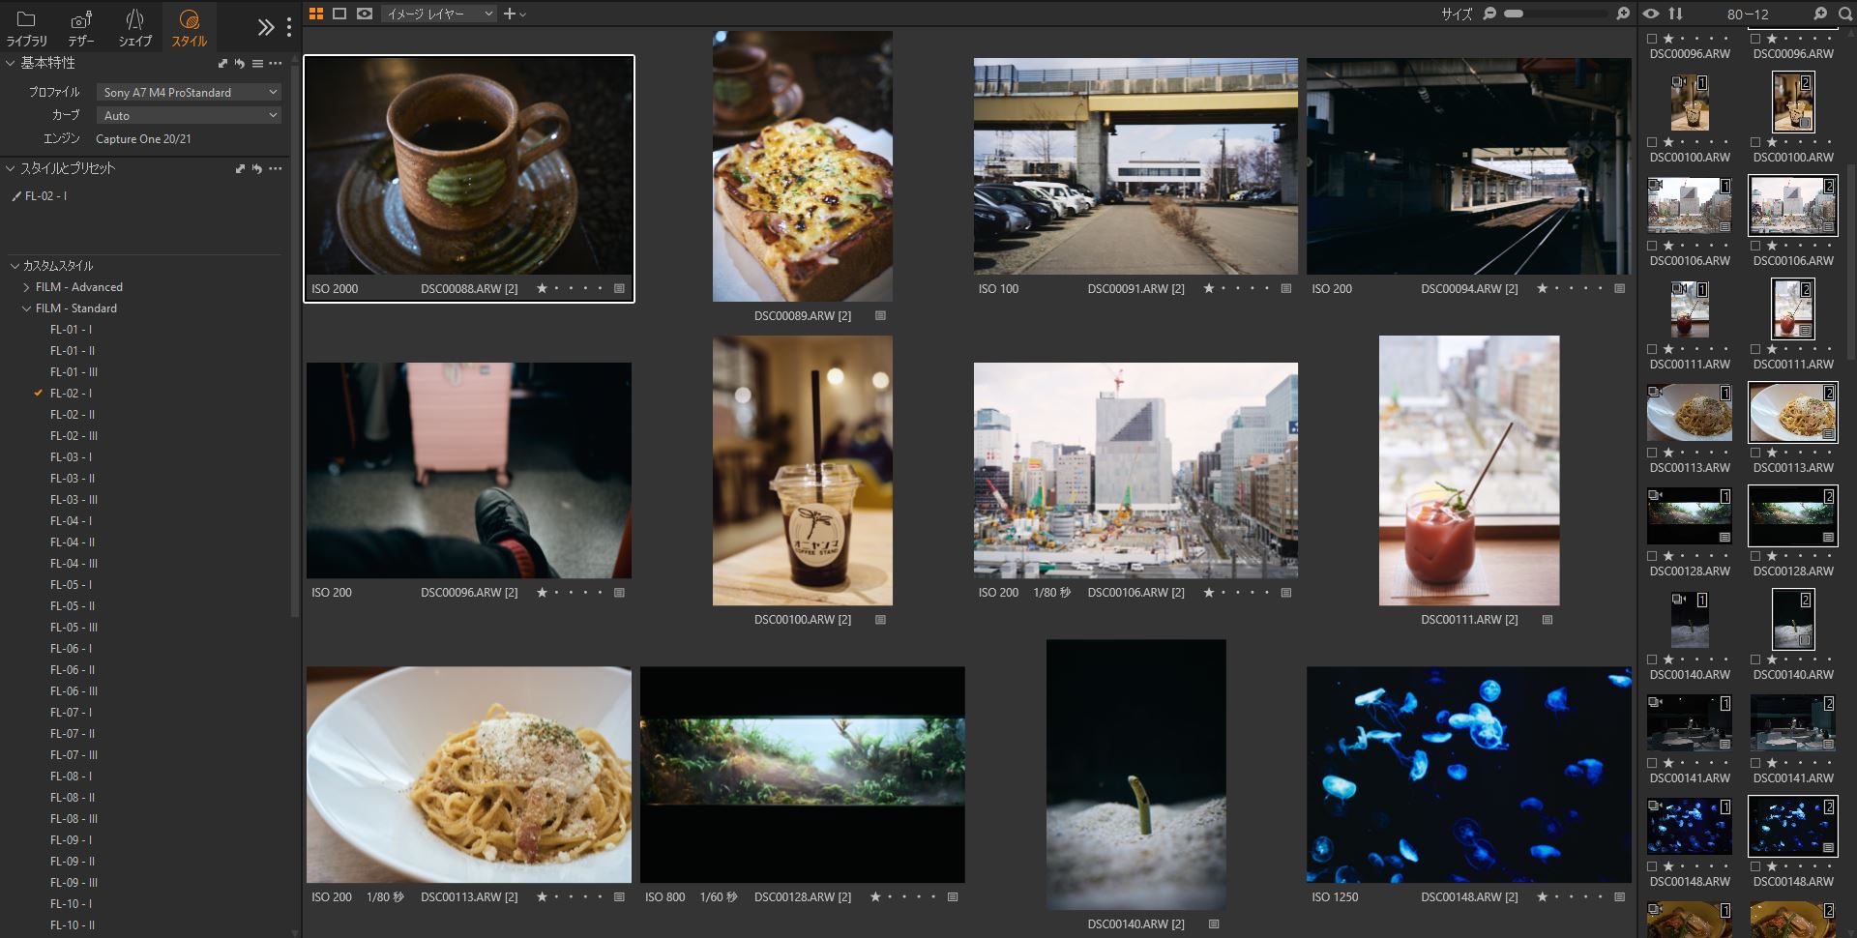This screenshot has width=1857, height=938.
Task: Open the metadata icon for DSC00094.ARW [2]
Action: (1619, 288)
